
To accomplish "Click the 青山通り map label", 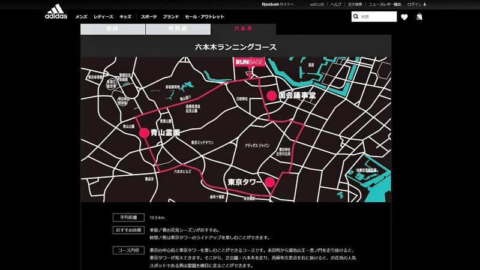I will pyautogui.click(x=185, y=98).
